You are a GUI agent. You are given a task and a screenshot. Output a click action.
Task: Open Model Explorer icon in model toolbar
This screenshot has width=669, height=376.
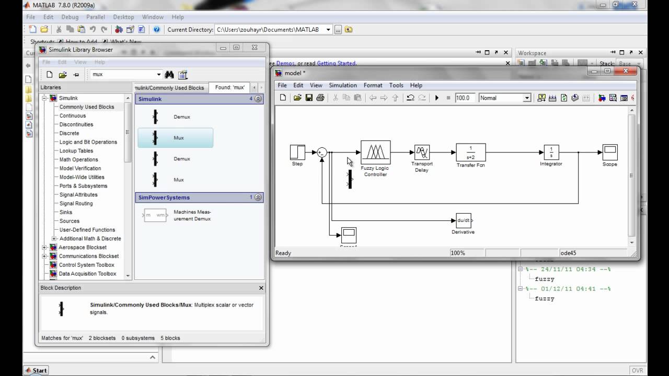coord(613,98)
